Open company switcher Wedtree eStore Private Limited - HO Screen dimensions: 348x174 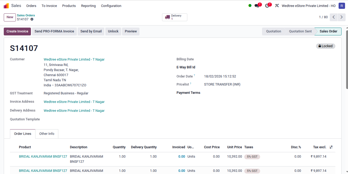pyautogui.click(x=308, y=6)
